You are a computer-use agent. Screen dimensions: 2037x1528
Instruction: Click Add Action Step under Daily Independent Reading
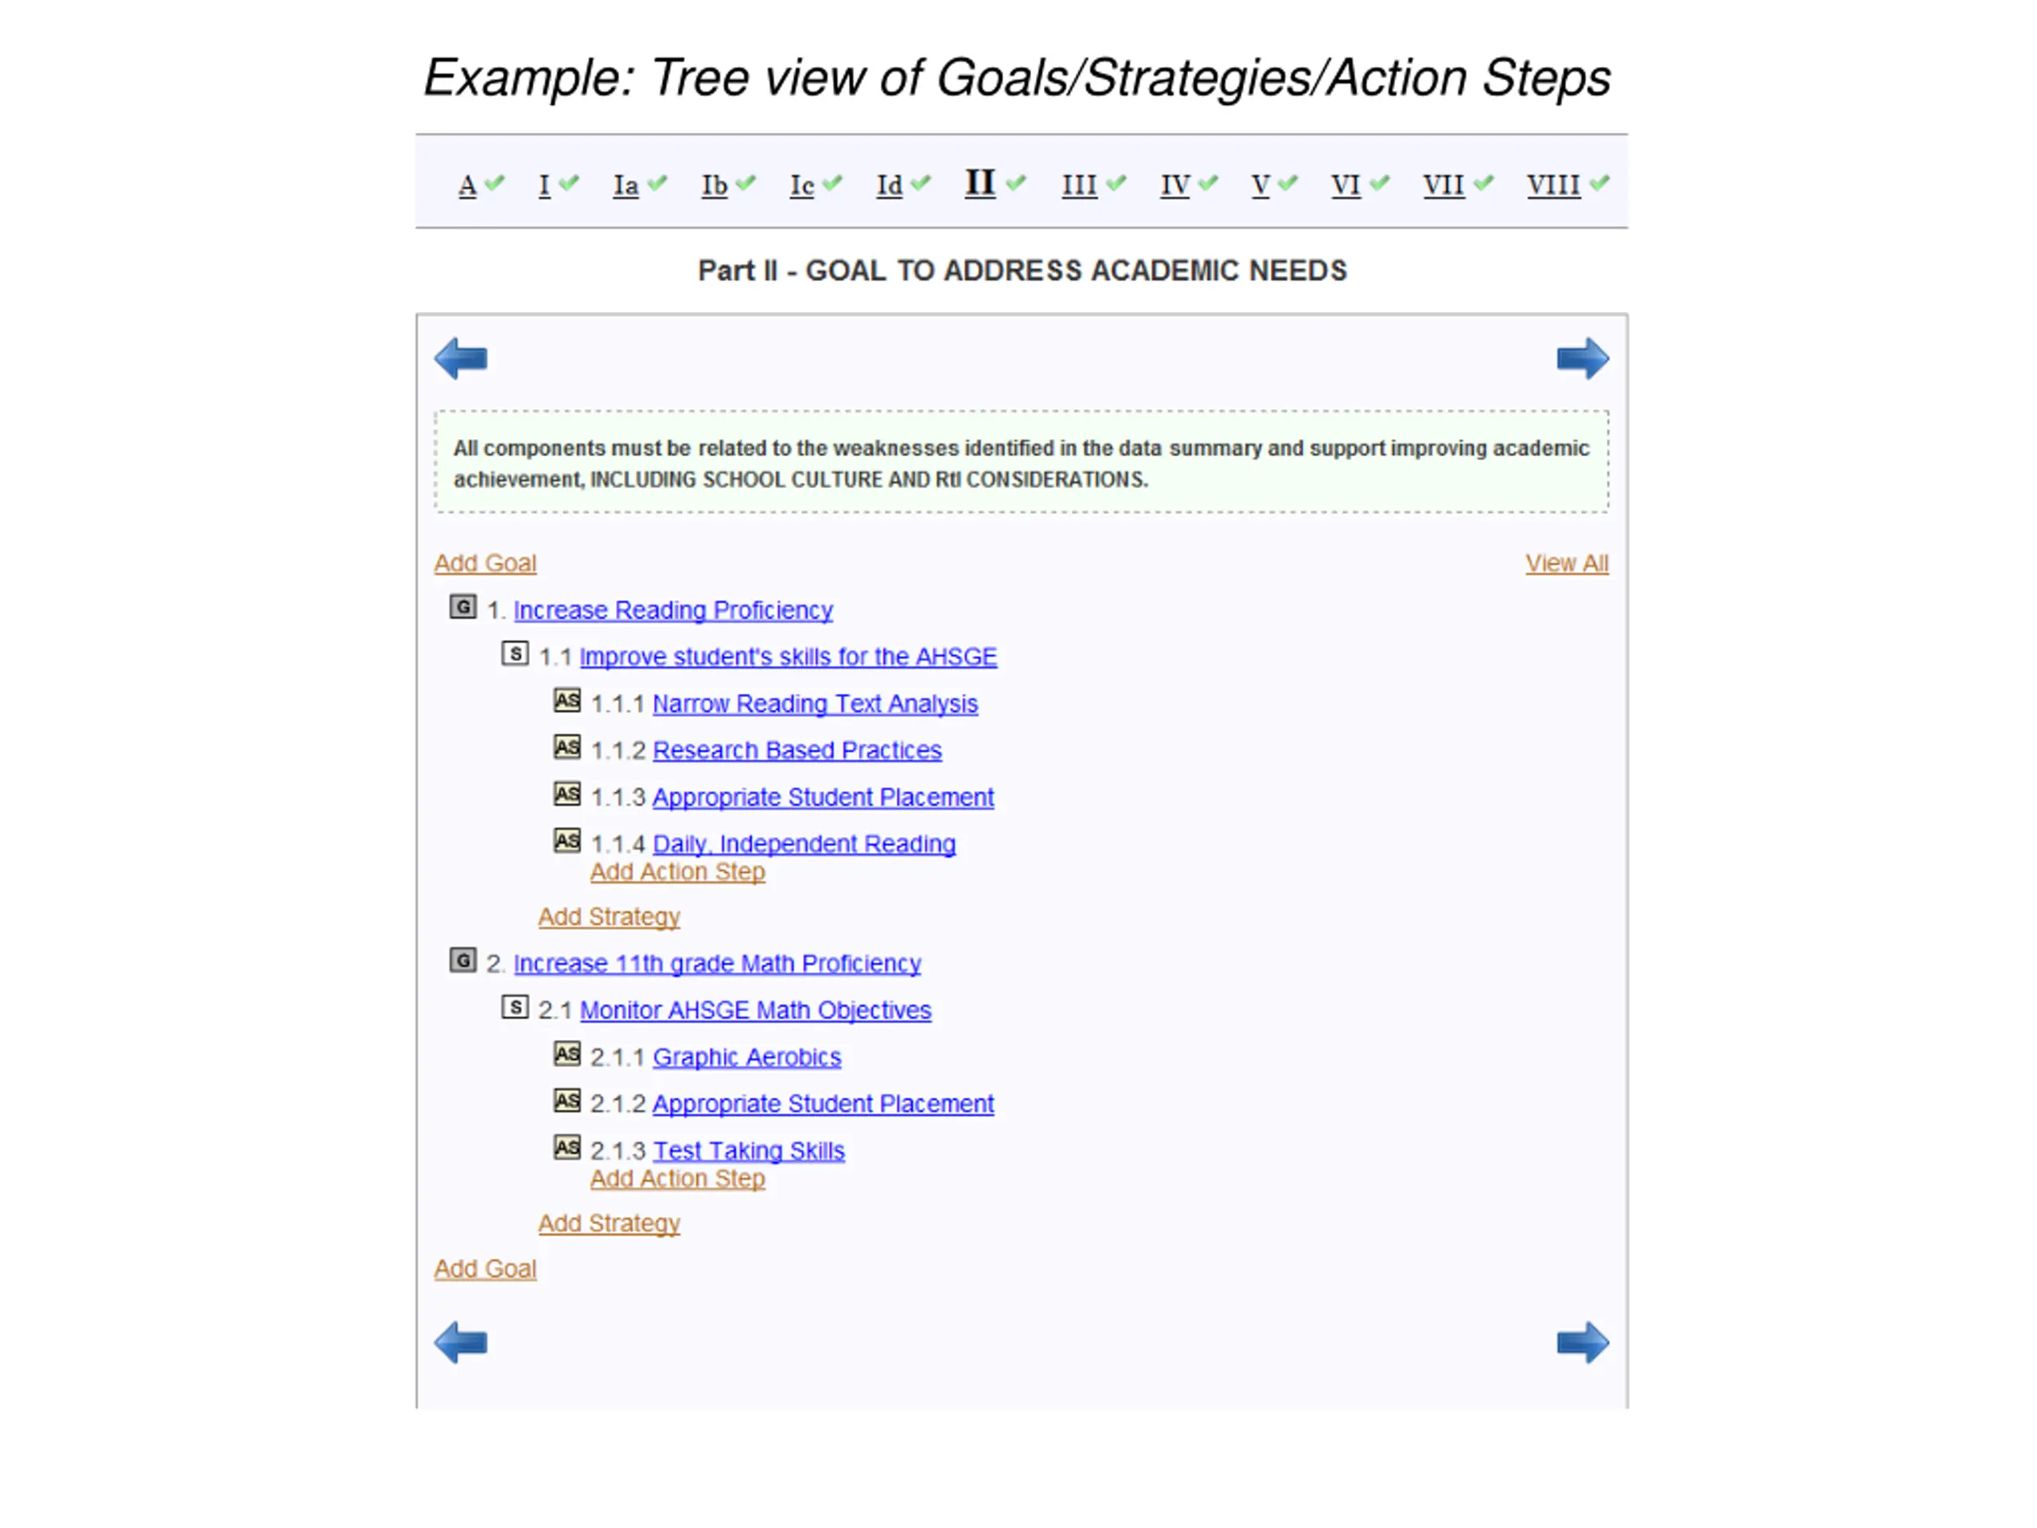point(678,871)
